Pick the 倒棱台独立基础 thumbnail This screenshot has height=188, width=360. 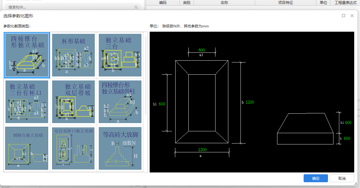pos(27,148)
